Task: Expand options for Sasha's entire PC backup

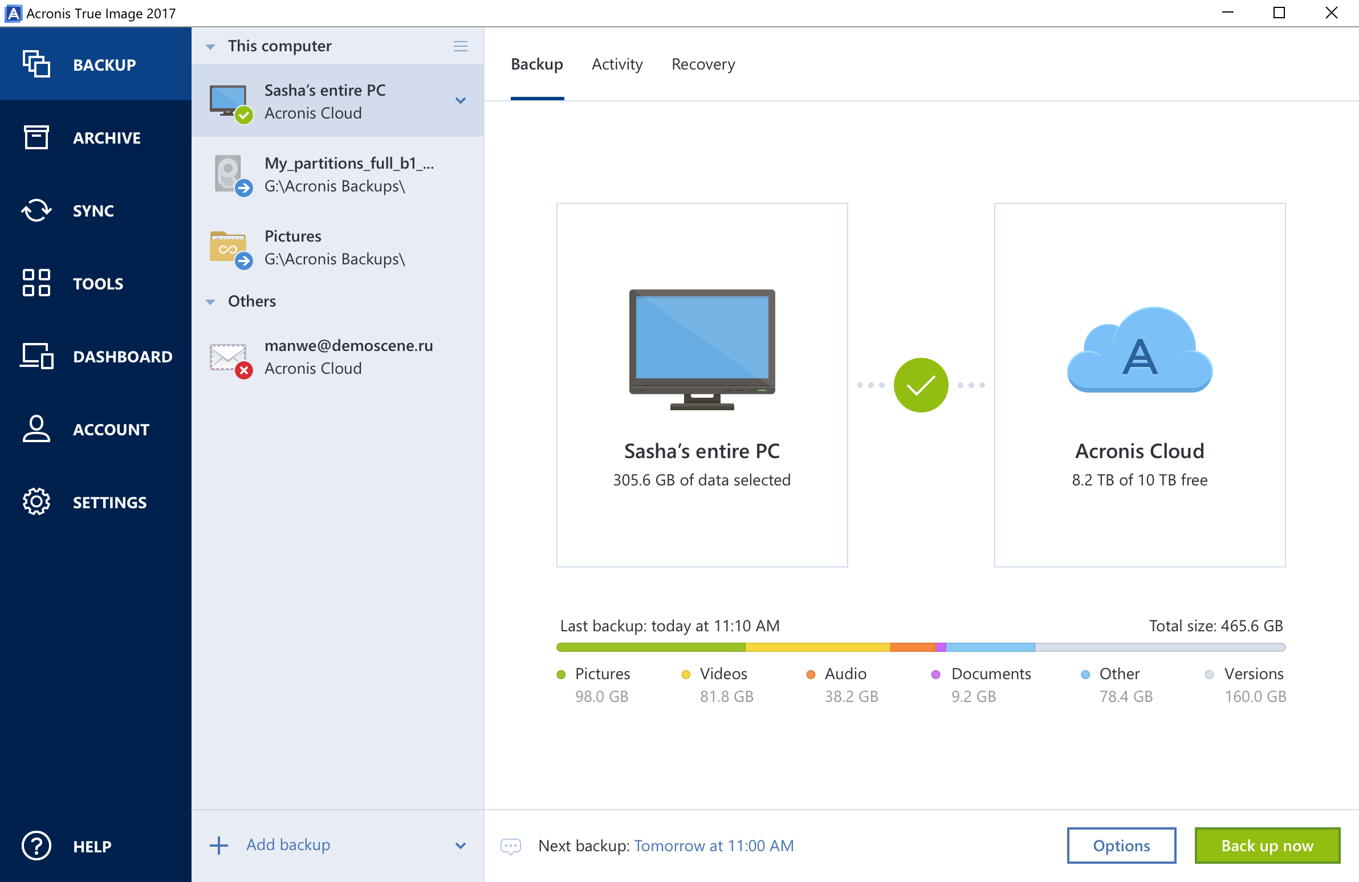Action: coord(460,101)
